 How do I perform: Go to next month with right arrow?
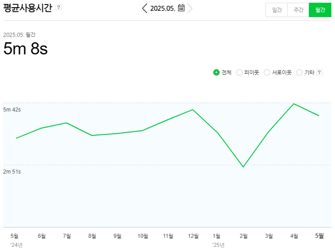pyautogui.click(x=190, y=8)
